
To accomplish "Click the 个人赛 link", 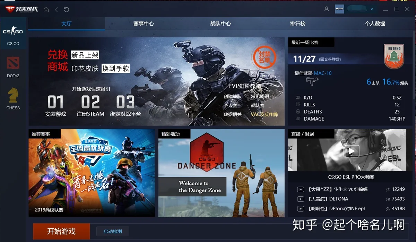I will (x=230, y=105).
